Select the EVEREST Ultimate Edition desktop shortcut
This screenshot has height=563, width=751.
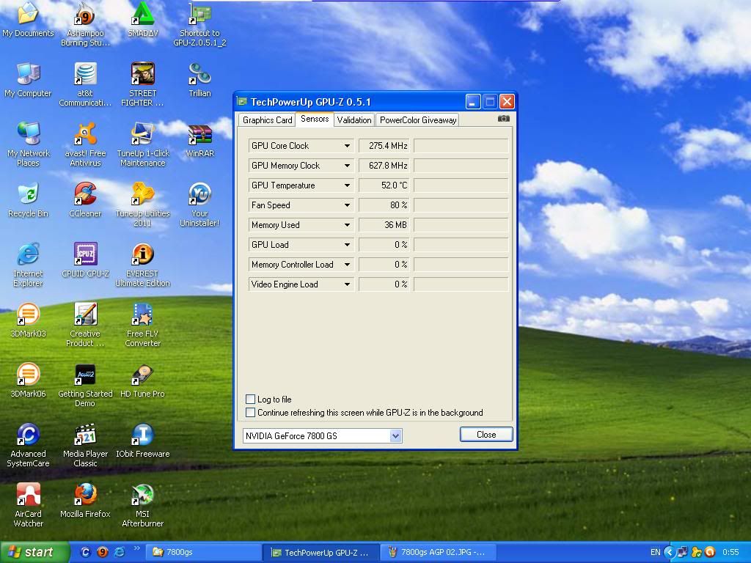[x=143, y=265]
